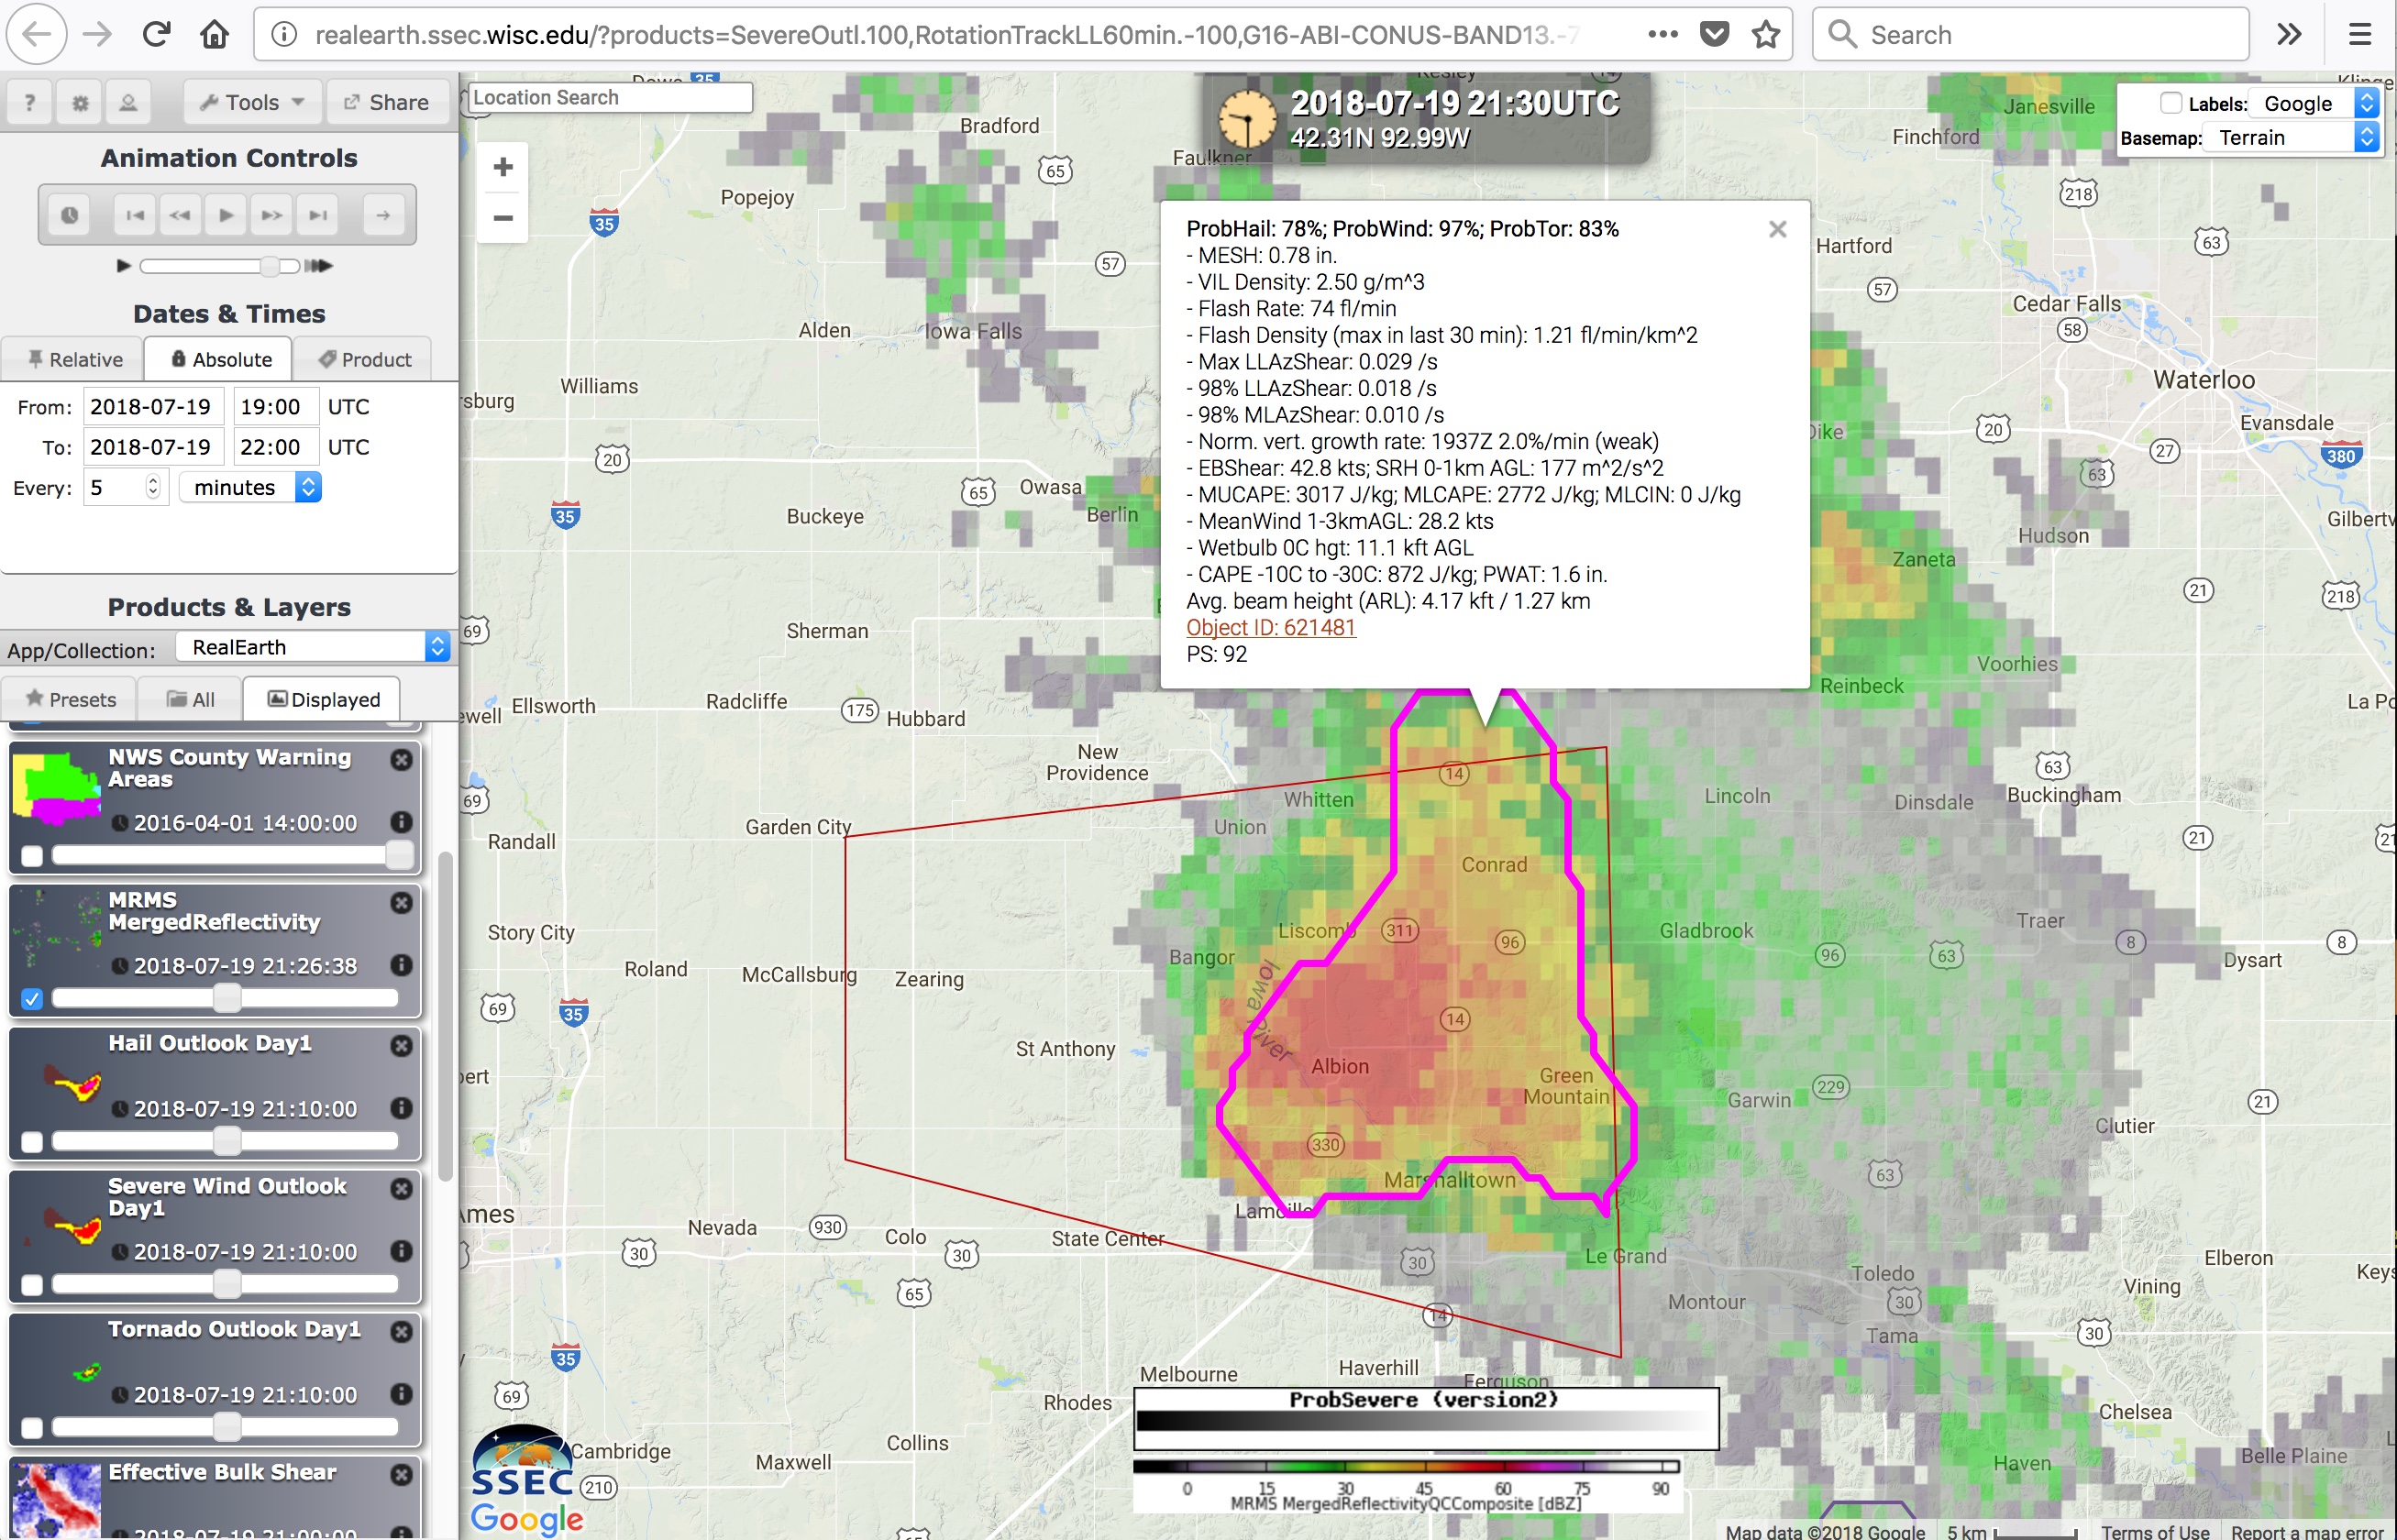Enable Tornado Outlook Day1 layer

[x=32, y=1428]
